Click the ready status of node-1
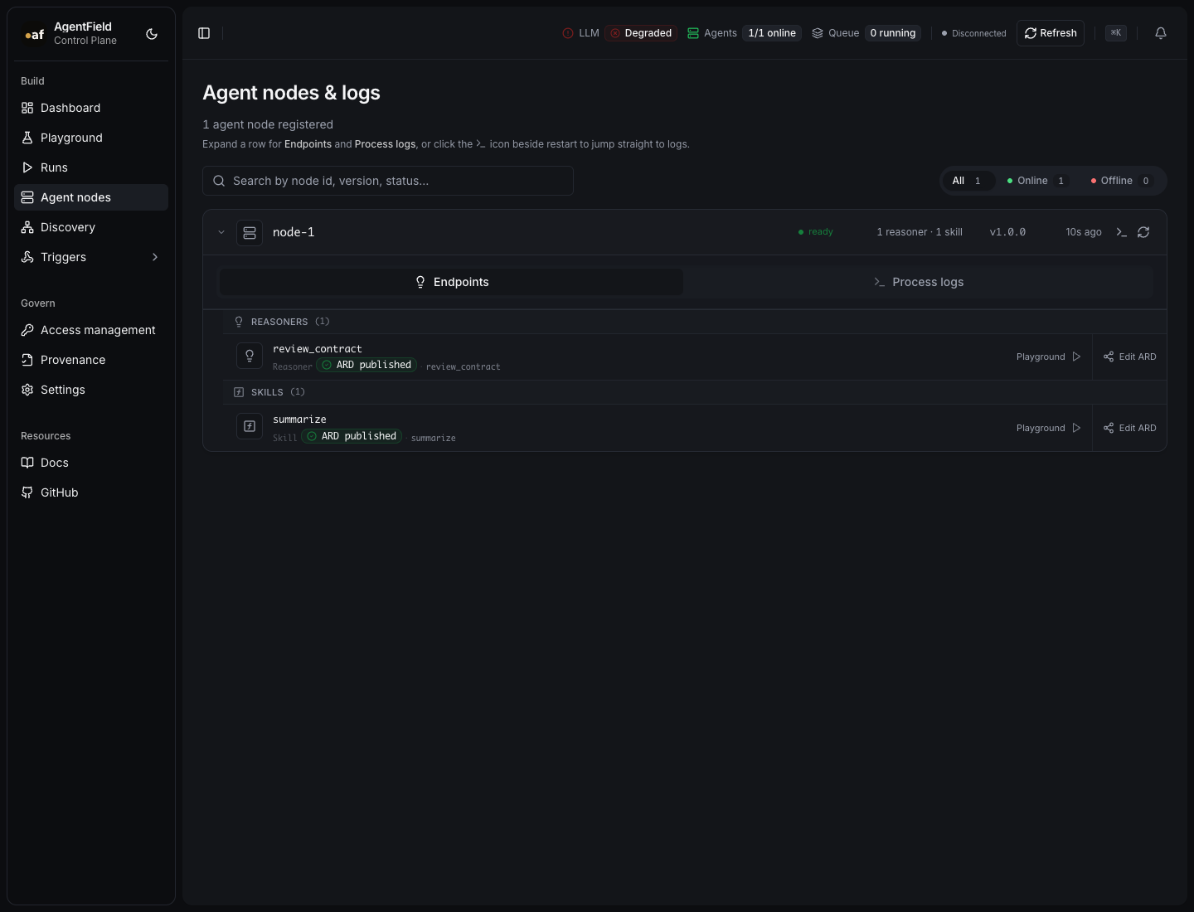 coord(816,232)
